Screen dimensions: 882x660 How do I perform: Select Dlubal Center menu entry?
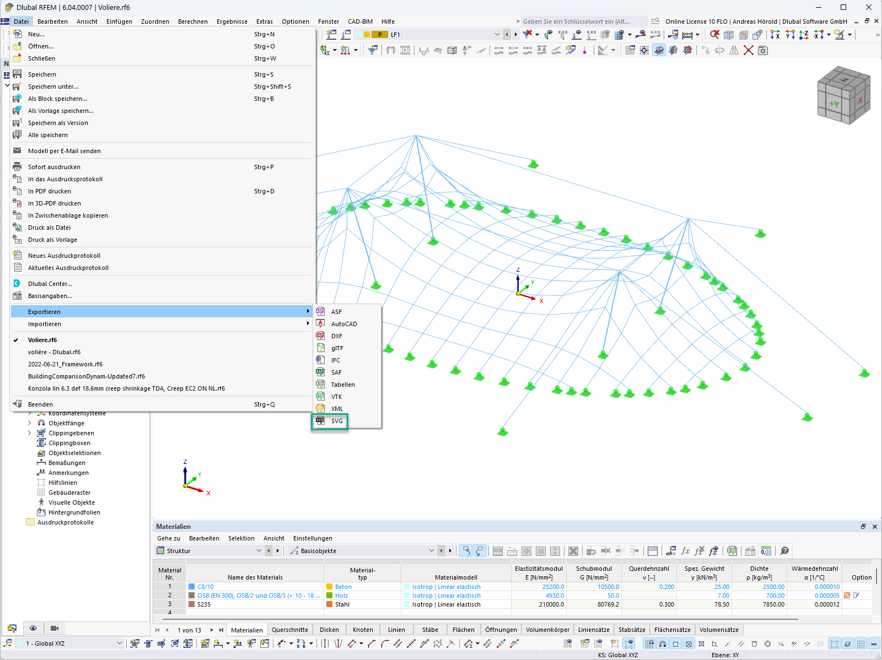click(50, 284)
